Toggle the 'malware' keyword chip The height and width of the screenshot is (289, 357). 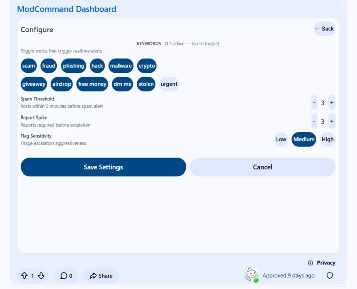(121, 66)
